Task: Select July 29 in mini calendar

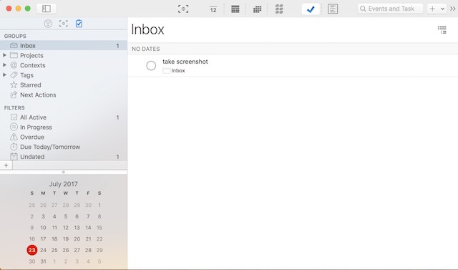Action: [99, 250]
